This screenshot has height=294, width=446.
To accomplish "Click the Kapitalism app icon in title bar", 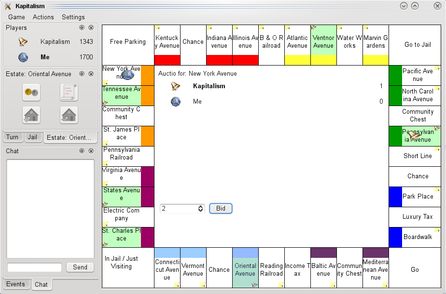I will (x=8, y=6).
